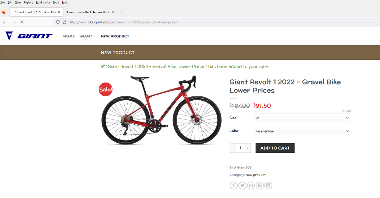Viewport: 380px width, 198px height.
Task: Share product on Twitter icon
Action: (242, 185)
